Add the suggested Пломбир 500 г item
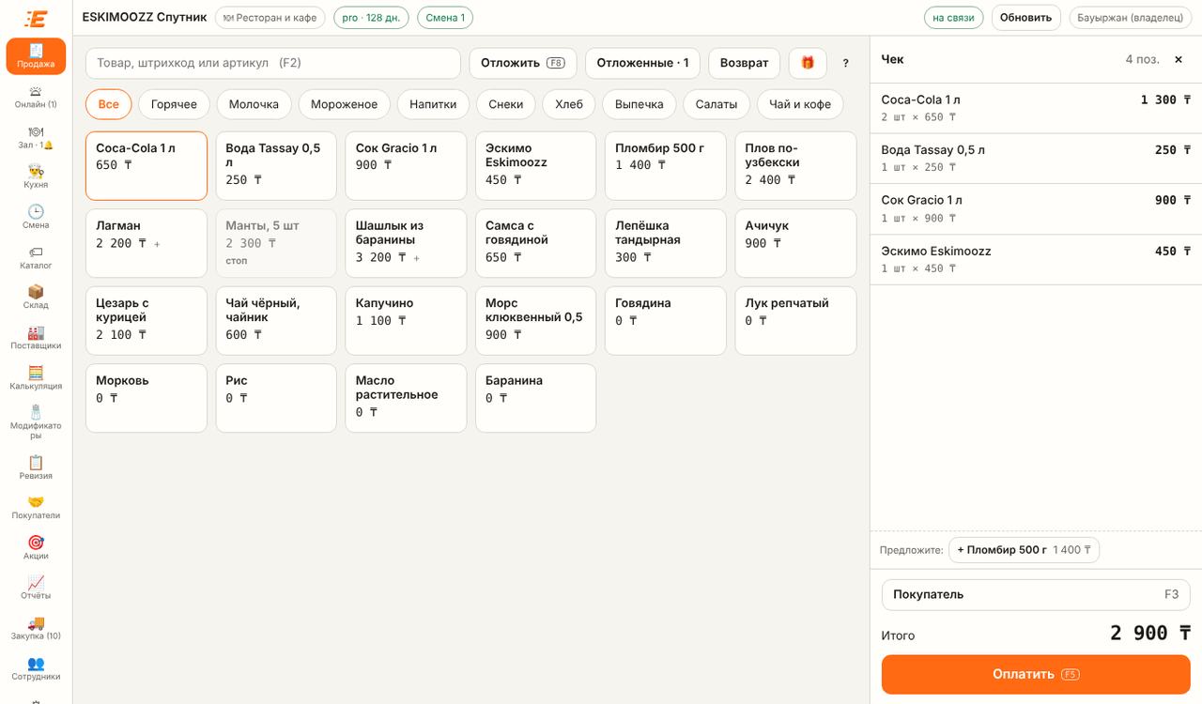The width and height of the screenshot is (1202, 704). pyautogui.click(x=1024, y=550)
